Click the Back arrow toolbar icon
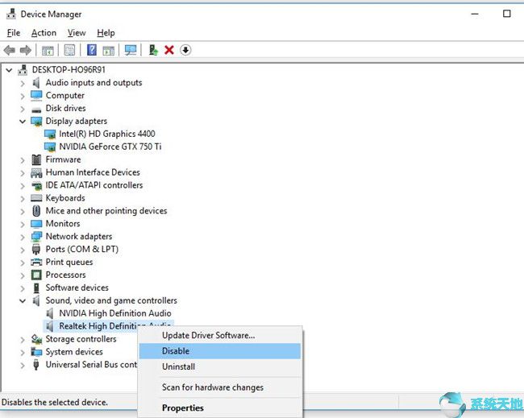The width and height of the screenshot is (524, 418). tap(10, 50)
